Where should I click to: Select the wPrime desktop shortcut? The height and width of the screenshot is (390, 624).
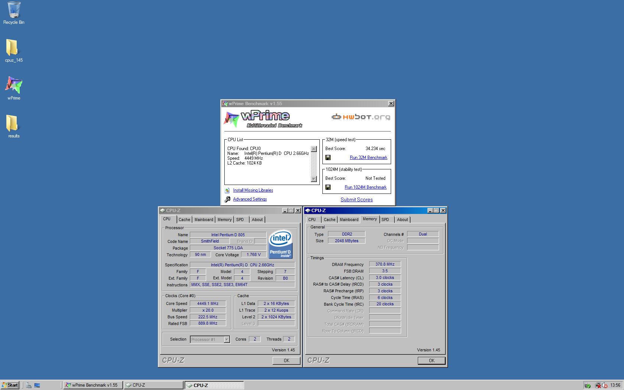click(x=14, y=88)
